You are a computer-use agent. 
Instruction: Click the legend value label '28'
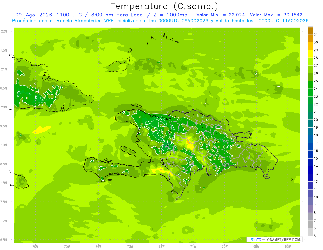pyautogui.click(x=316, y=58)
